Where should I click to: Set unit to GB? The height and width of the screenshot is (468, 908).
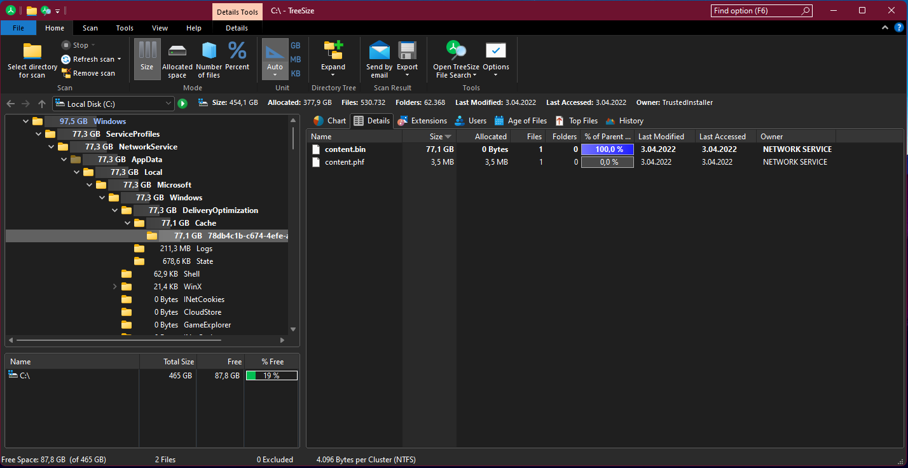coord(295,46)
